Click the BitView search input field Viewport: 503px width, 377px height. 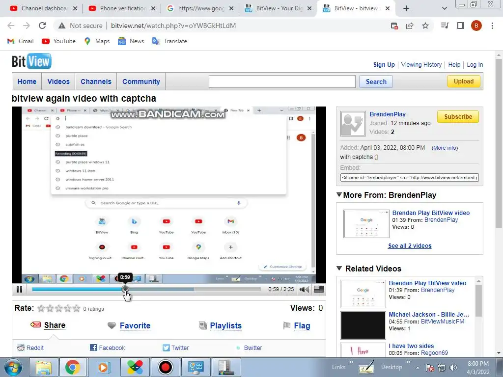(x=282, y=81)
